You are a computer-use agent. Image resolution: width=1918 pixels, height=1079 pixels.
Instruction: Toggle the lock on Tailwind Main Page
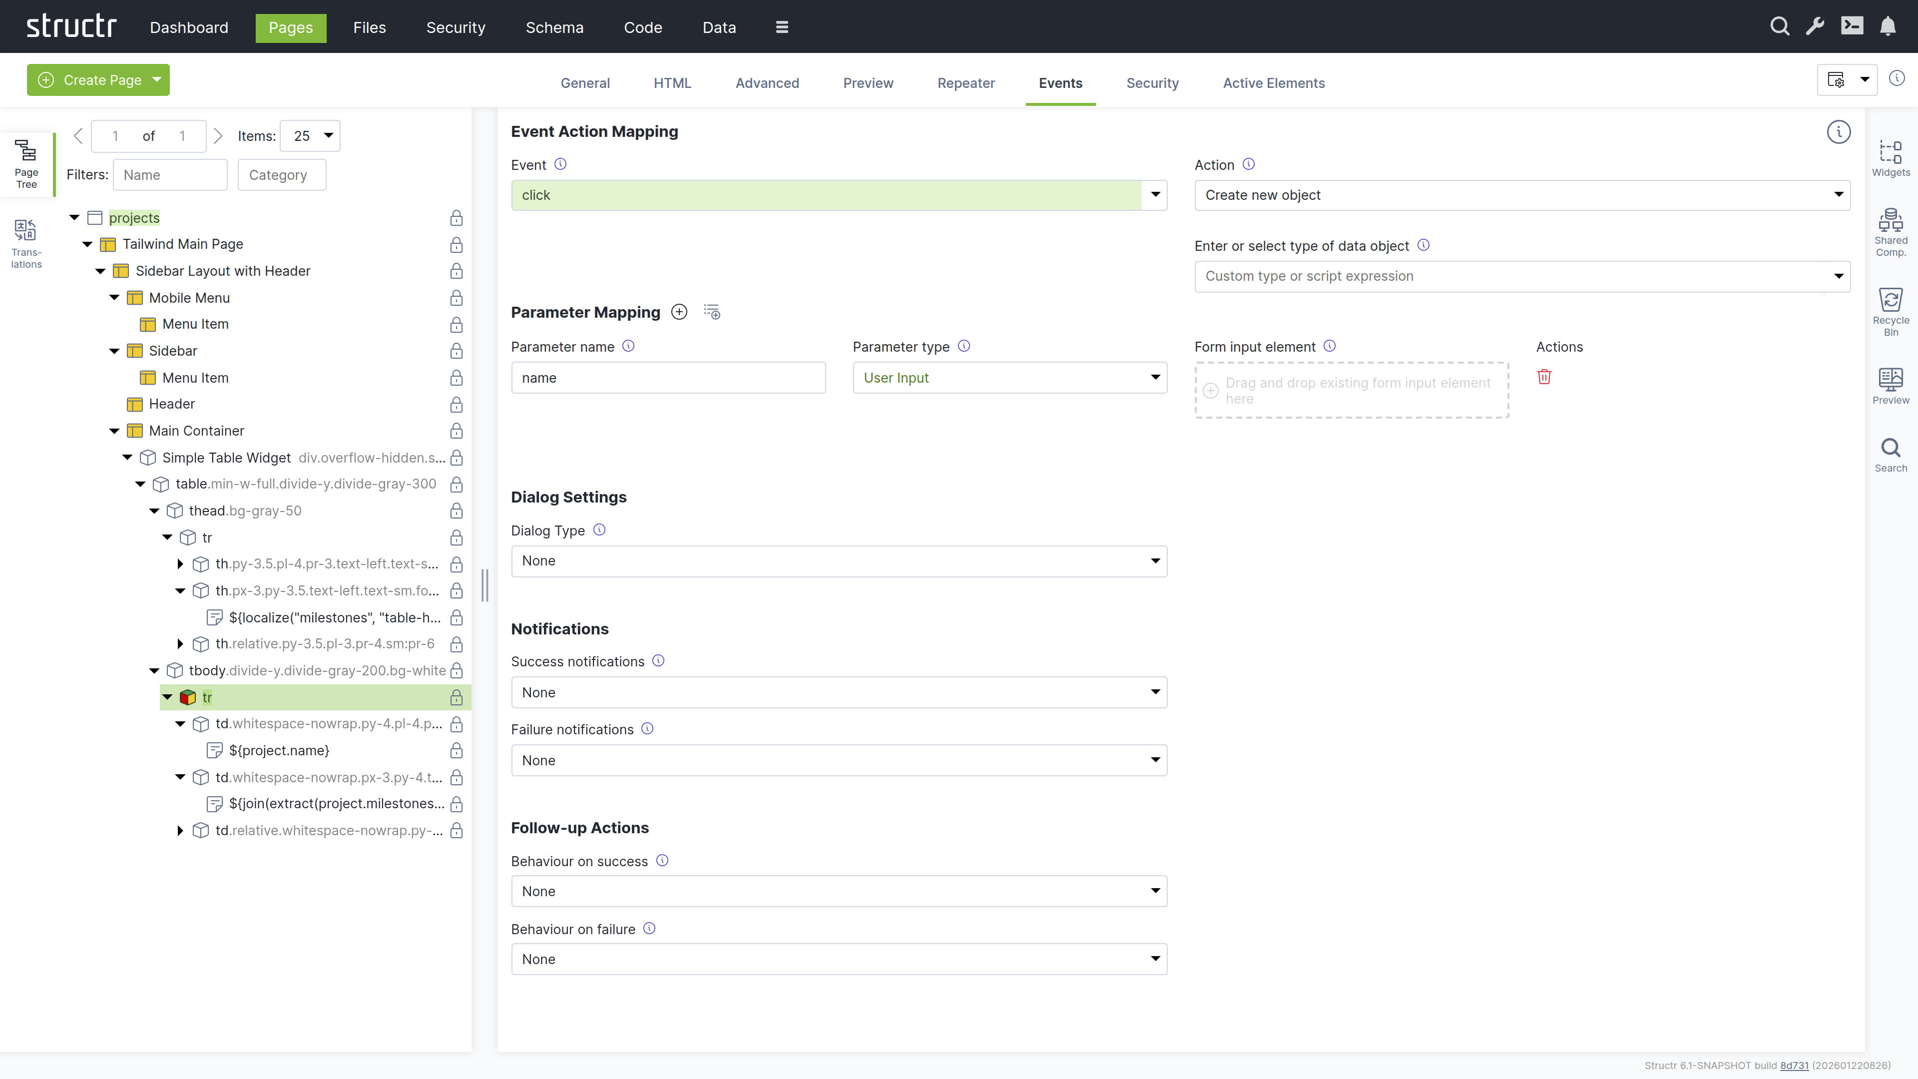456,244
